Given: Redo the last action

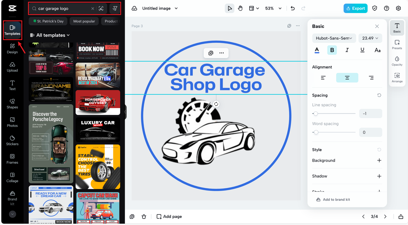Looking at the screenshot, I should [x=303, y=8].
